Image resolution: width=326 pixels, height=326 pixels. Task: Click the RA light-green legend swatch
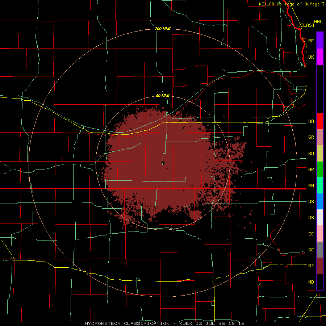pos(320,185)
